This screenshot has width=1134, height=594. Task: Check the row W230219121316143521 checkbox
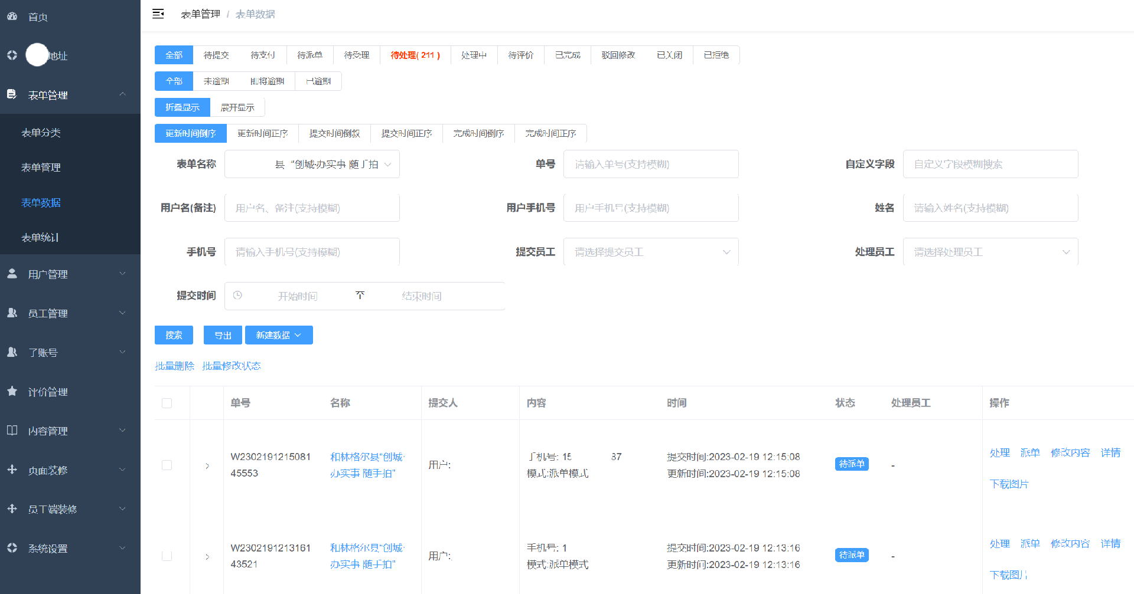(x=167, y=556)
